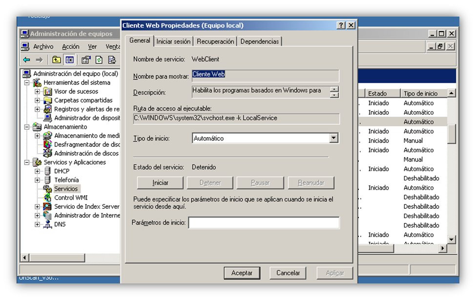Collapse the Almacenamiento node
The width and height of the screenshot is (476, 300).
coord(27,127)
